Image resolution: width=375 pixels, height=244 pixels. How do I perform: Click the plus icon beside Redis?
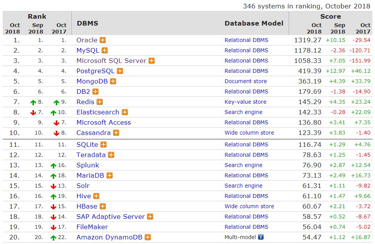click(x=100, y=102)
